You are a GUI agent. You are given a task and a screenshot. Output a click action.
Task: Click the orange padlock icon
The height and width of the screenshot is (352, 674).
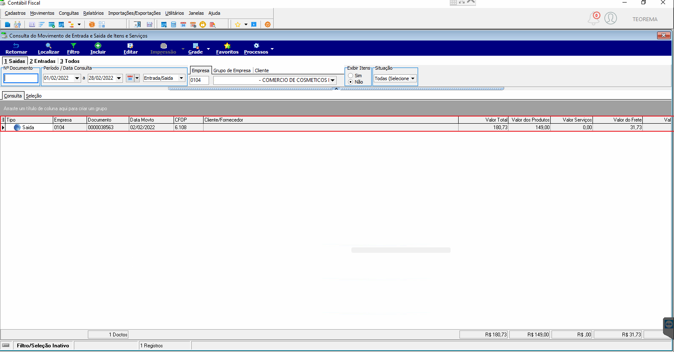pyautogui.click(x=203, y=24)
